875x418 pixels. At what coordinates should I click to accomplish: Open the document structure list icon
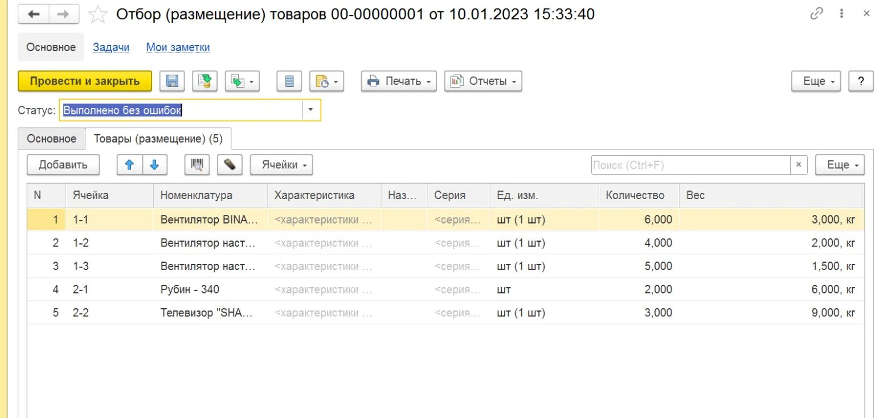[289, 81]
